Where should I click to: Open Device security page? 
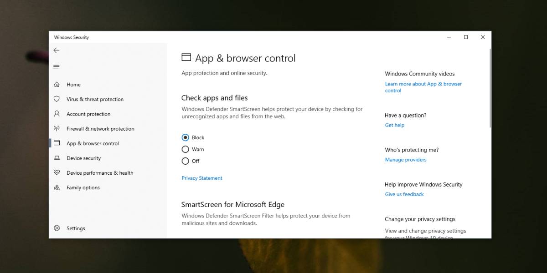[83, 158]
